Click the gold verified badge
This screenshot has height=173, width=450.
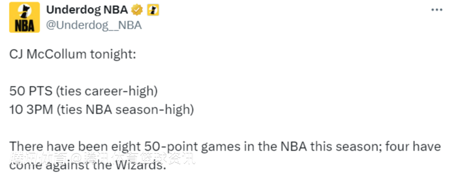(x=137, y=10)
